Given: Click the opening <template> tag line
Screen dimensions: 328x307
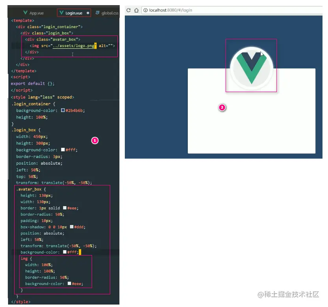Looking at the screenshot, I should coord(22,20).
